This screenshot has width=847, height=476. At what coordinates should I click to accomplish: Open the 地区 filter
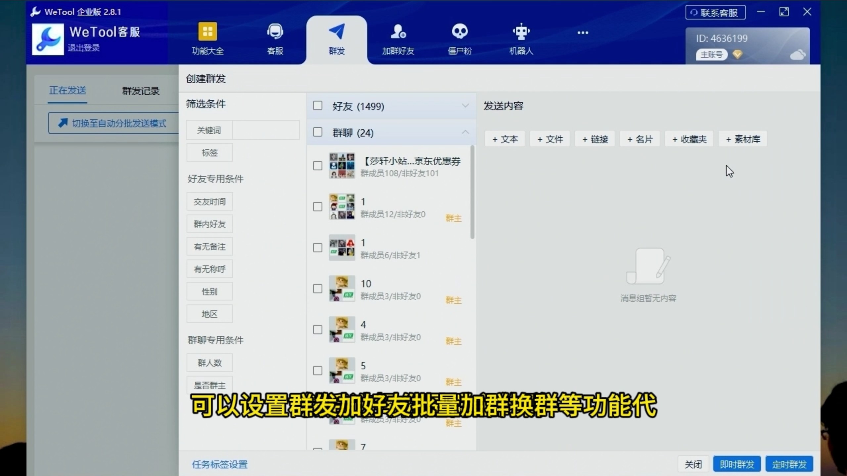[209, 314]
